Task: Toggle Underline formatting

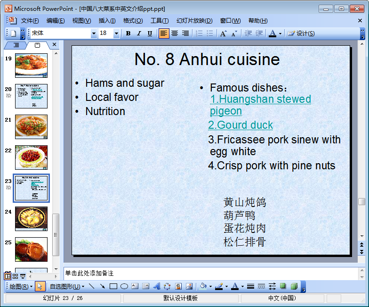Action: (x=150, y=33)
